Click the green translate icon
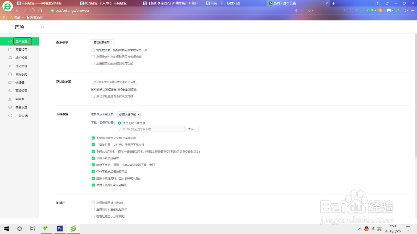 [x=372, y=10]
